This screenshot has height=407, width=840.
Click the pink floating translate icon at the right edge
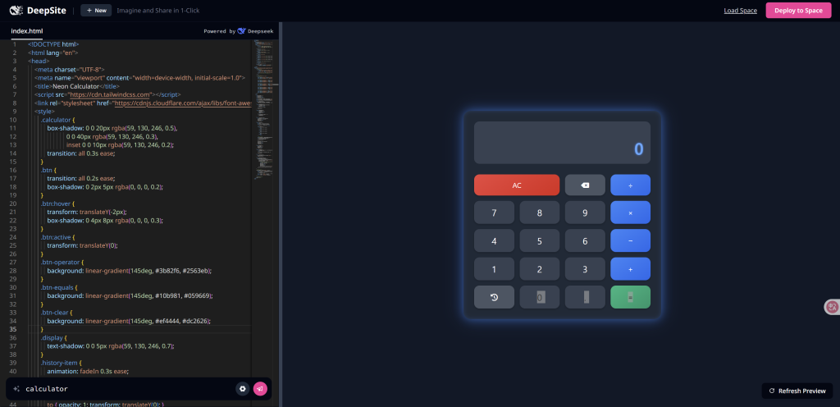click(832, 307)
